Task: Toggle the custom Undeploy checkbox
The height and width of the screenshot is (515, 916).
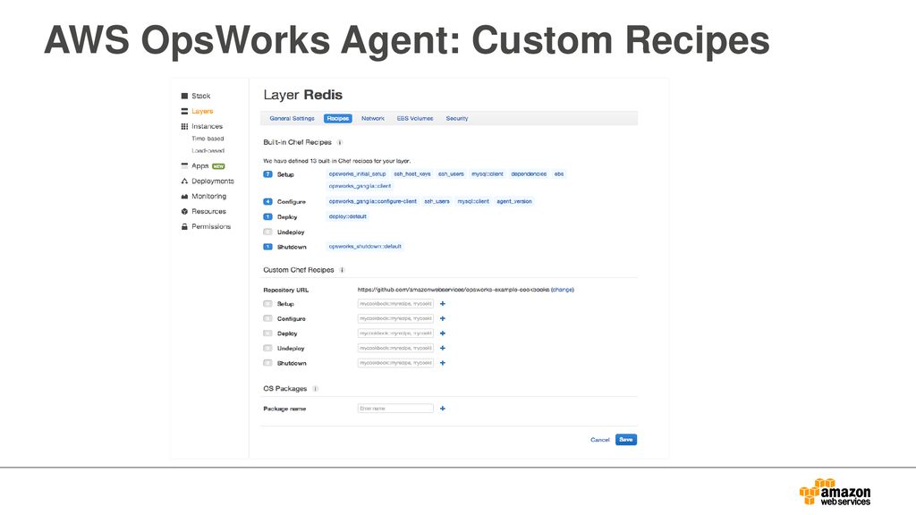Action: [267, 348]
